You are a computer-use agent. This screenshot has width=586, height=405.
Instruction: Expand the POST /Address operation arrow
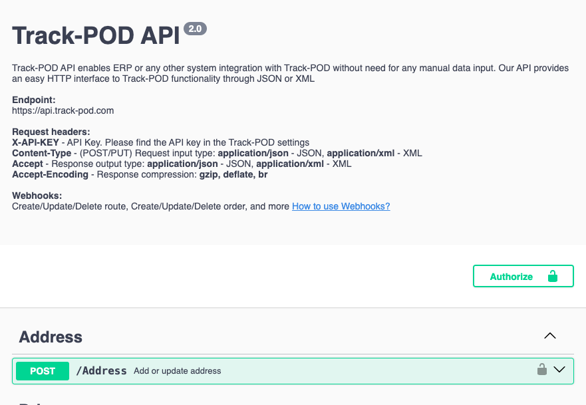(x=559, y=370)
